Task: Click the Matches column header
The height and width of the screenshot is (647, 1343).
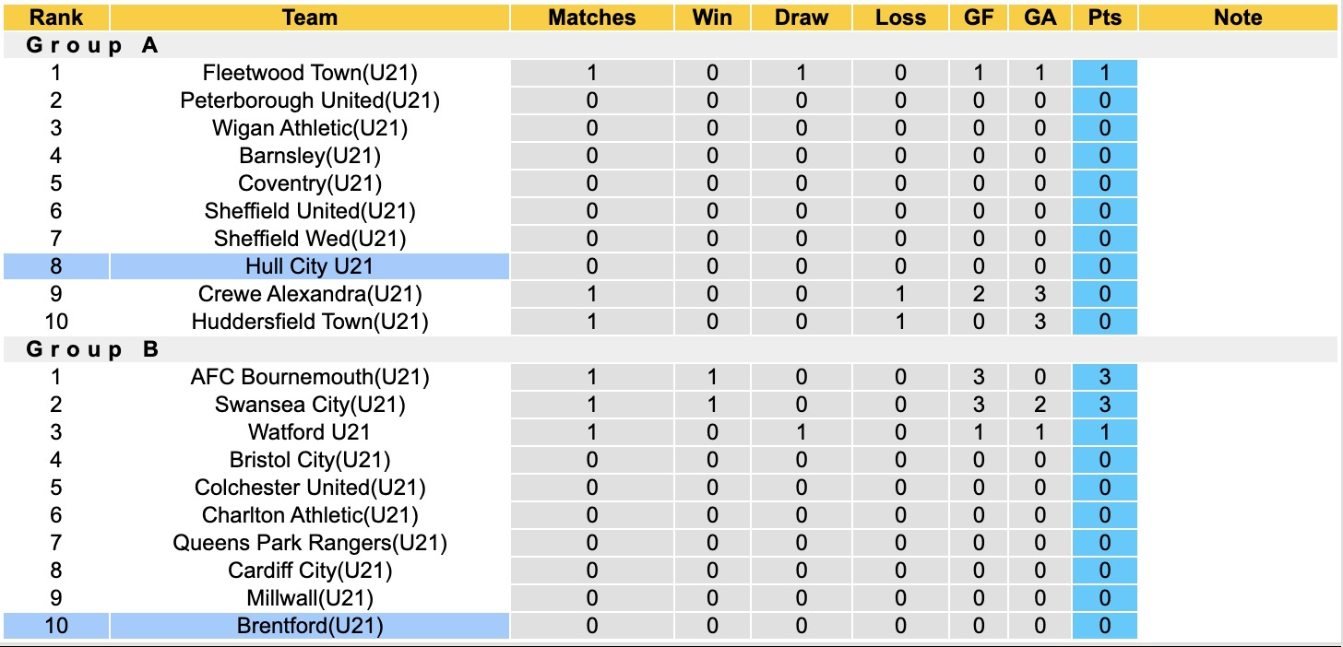Action: [592, 18]
